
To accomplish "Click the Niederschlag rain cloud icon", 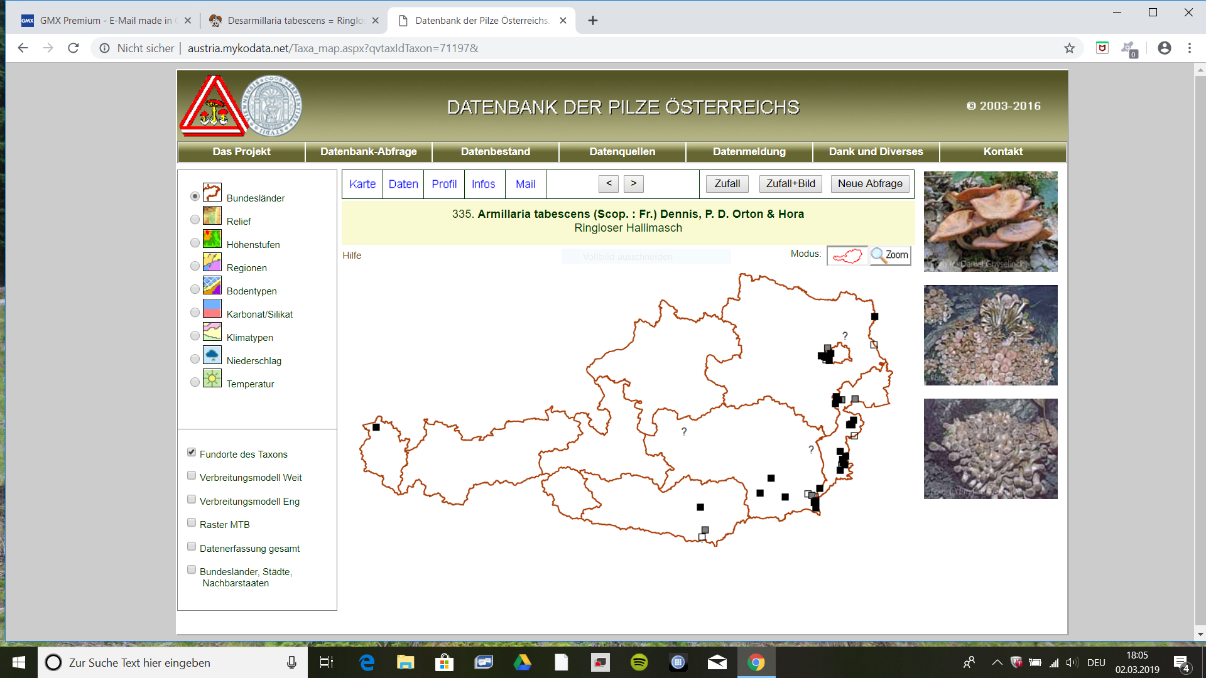I will pyautogui.click(x=212, y=355).
